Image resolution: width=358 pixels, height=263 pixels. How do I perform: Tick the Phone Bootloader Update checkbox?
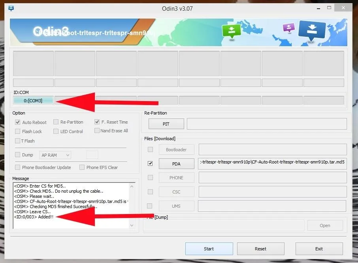point(17,167)
